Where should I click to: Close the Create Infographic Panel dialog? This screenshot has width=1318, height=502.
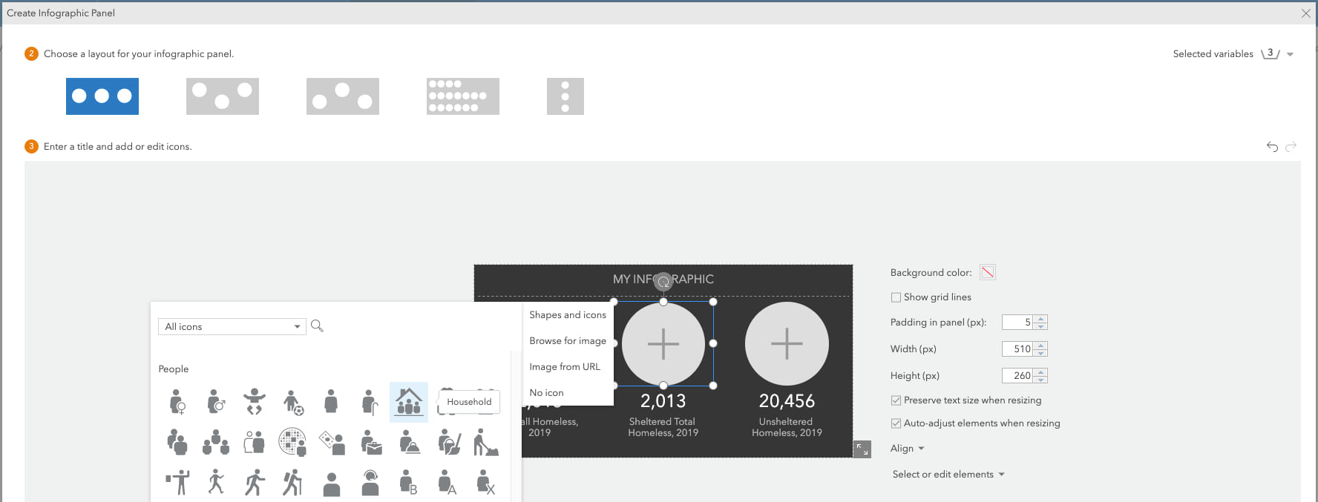coord(1305,13)
